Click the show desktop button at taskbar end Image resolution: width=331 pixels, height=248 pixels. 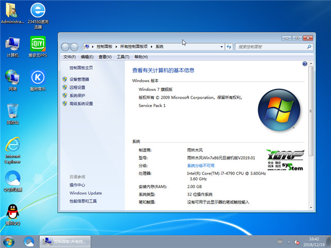pyautogui.click(x=328, y=242)
